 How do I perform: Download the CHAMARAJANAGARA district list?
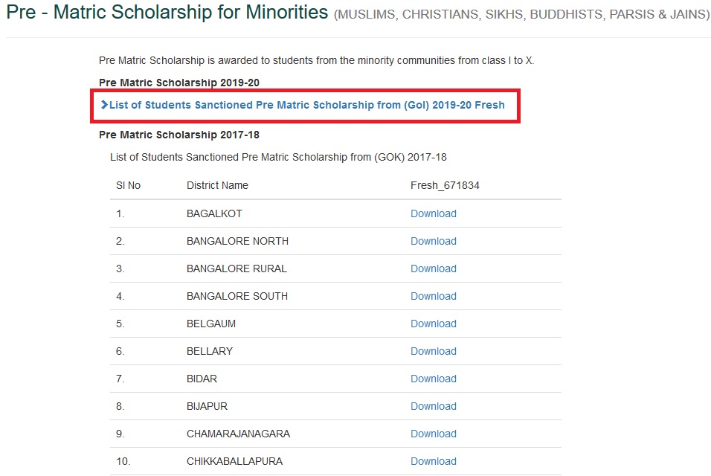pos(434,434)
